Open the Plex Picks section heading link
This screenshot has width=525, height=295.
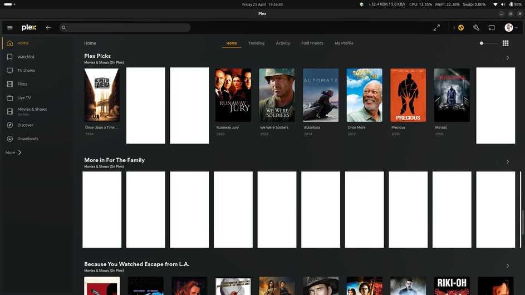(x=97, y=56)
